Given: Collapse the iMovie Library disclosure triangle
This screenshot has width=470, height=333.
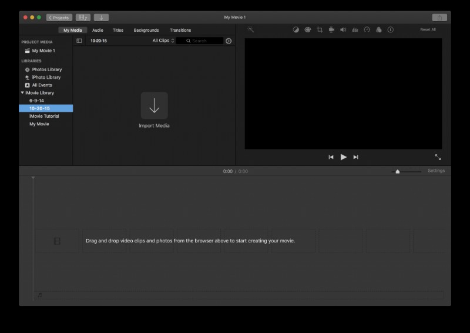Looking at the screenshot, I should click(x=22, y=93).
